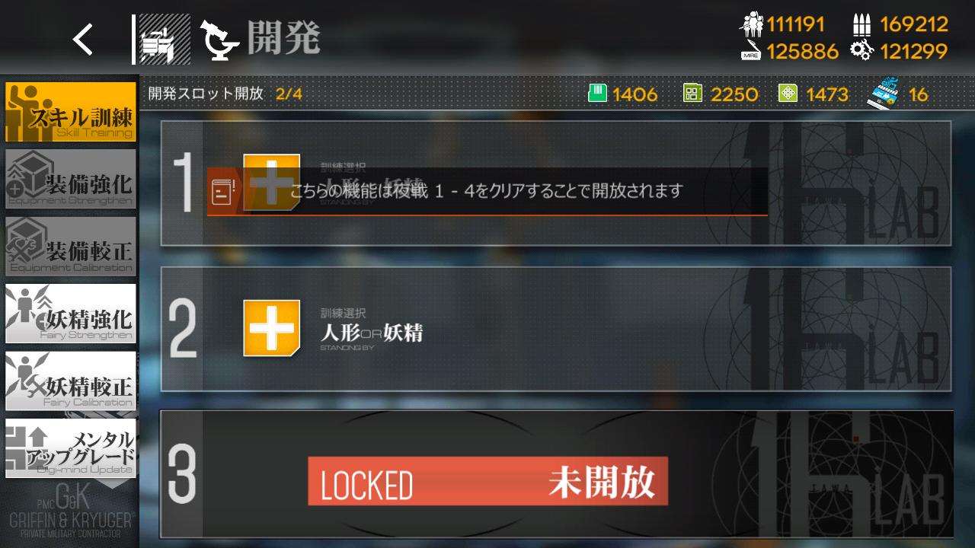Go back with the left arrow

pos(83,39)
